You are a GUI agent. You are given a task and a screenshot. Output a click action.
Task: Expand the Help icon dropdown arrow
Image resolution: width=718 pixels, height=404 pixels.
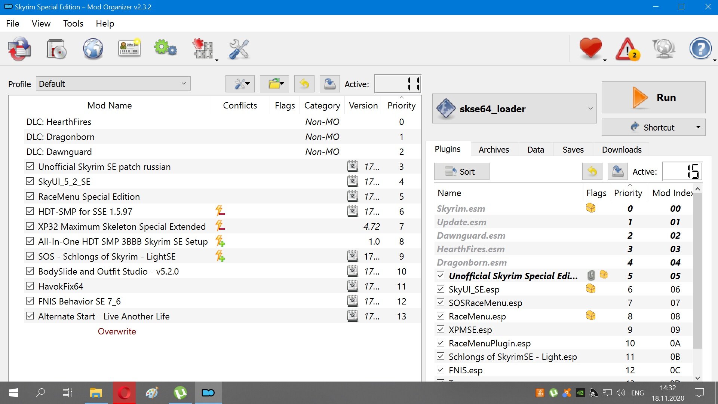point(715,60)
